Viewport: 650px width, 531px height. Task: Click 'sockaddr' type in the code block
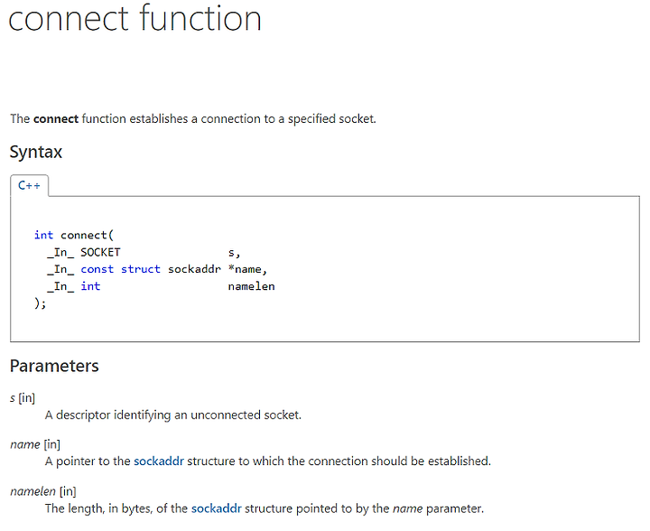pos(194,269)
